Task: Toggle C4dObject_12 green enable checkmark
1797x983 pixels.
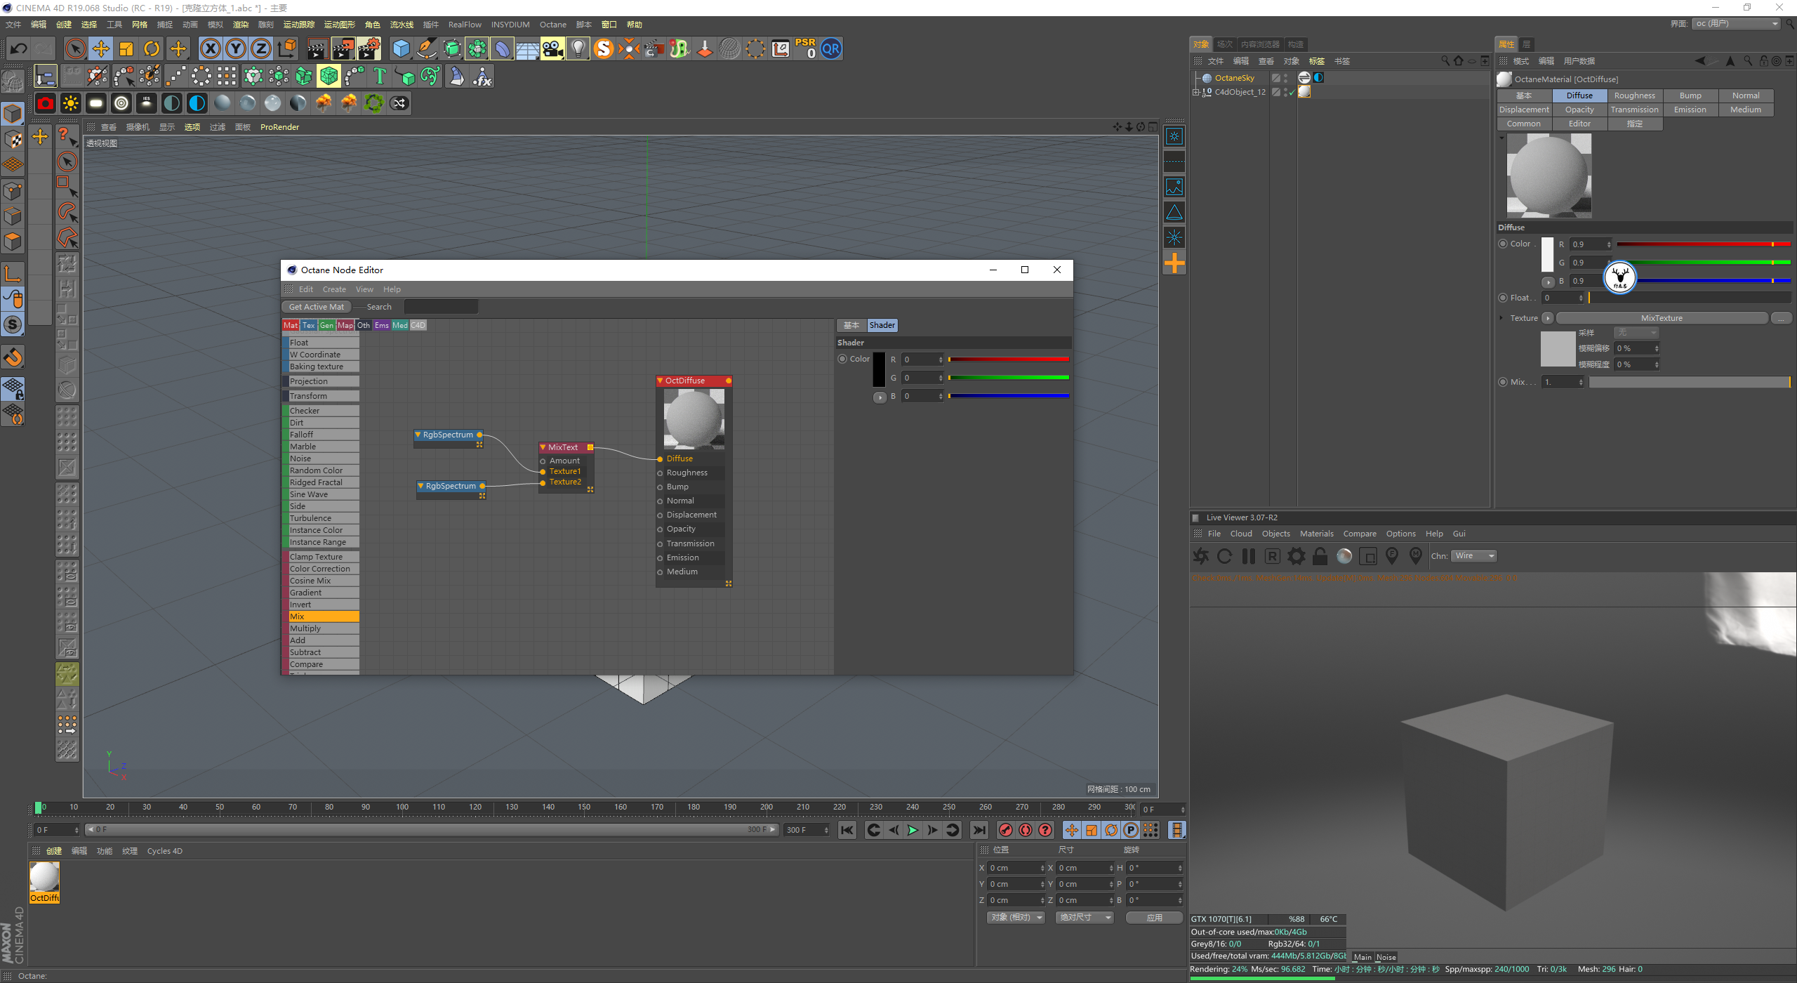Action: pyautogui.click(x=1292, y=92)
